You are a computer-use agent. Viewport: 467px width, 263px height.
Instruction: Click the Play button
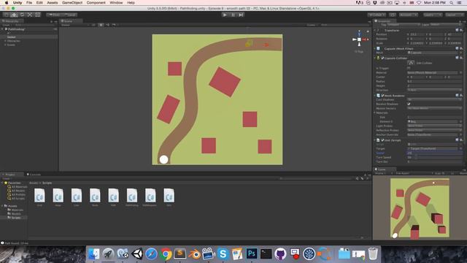[225, 15]
